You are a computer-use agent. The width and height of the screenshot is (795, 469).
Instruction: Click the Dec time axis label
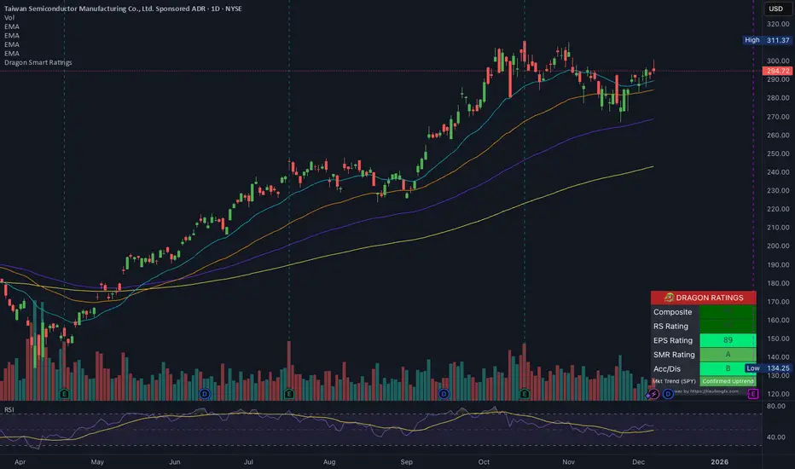[x=638, y=462]
